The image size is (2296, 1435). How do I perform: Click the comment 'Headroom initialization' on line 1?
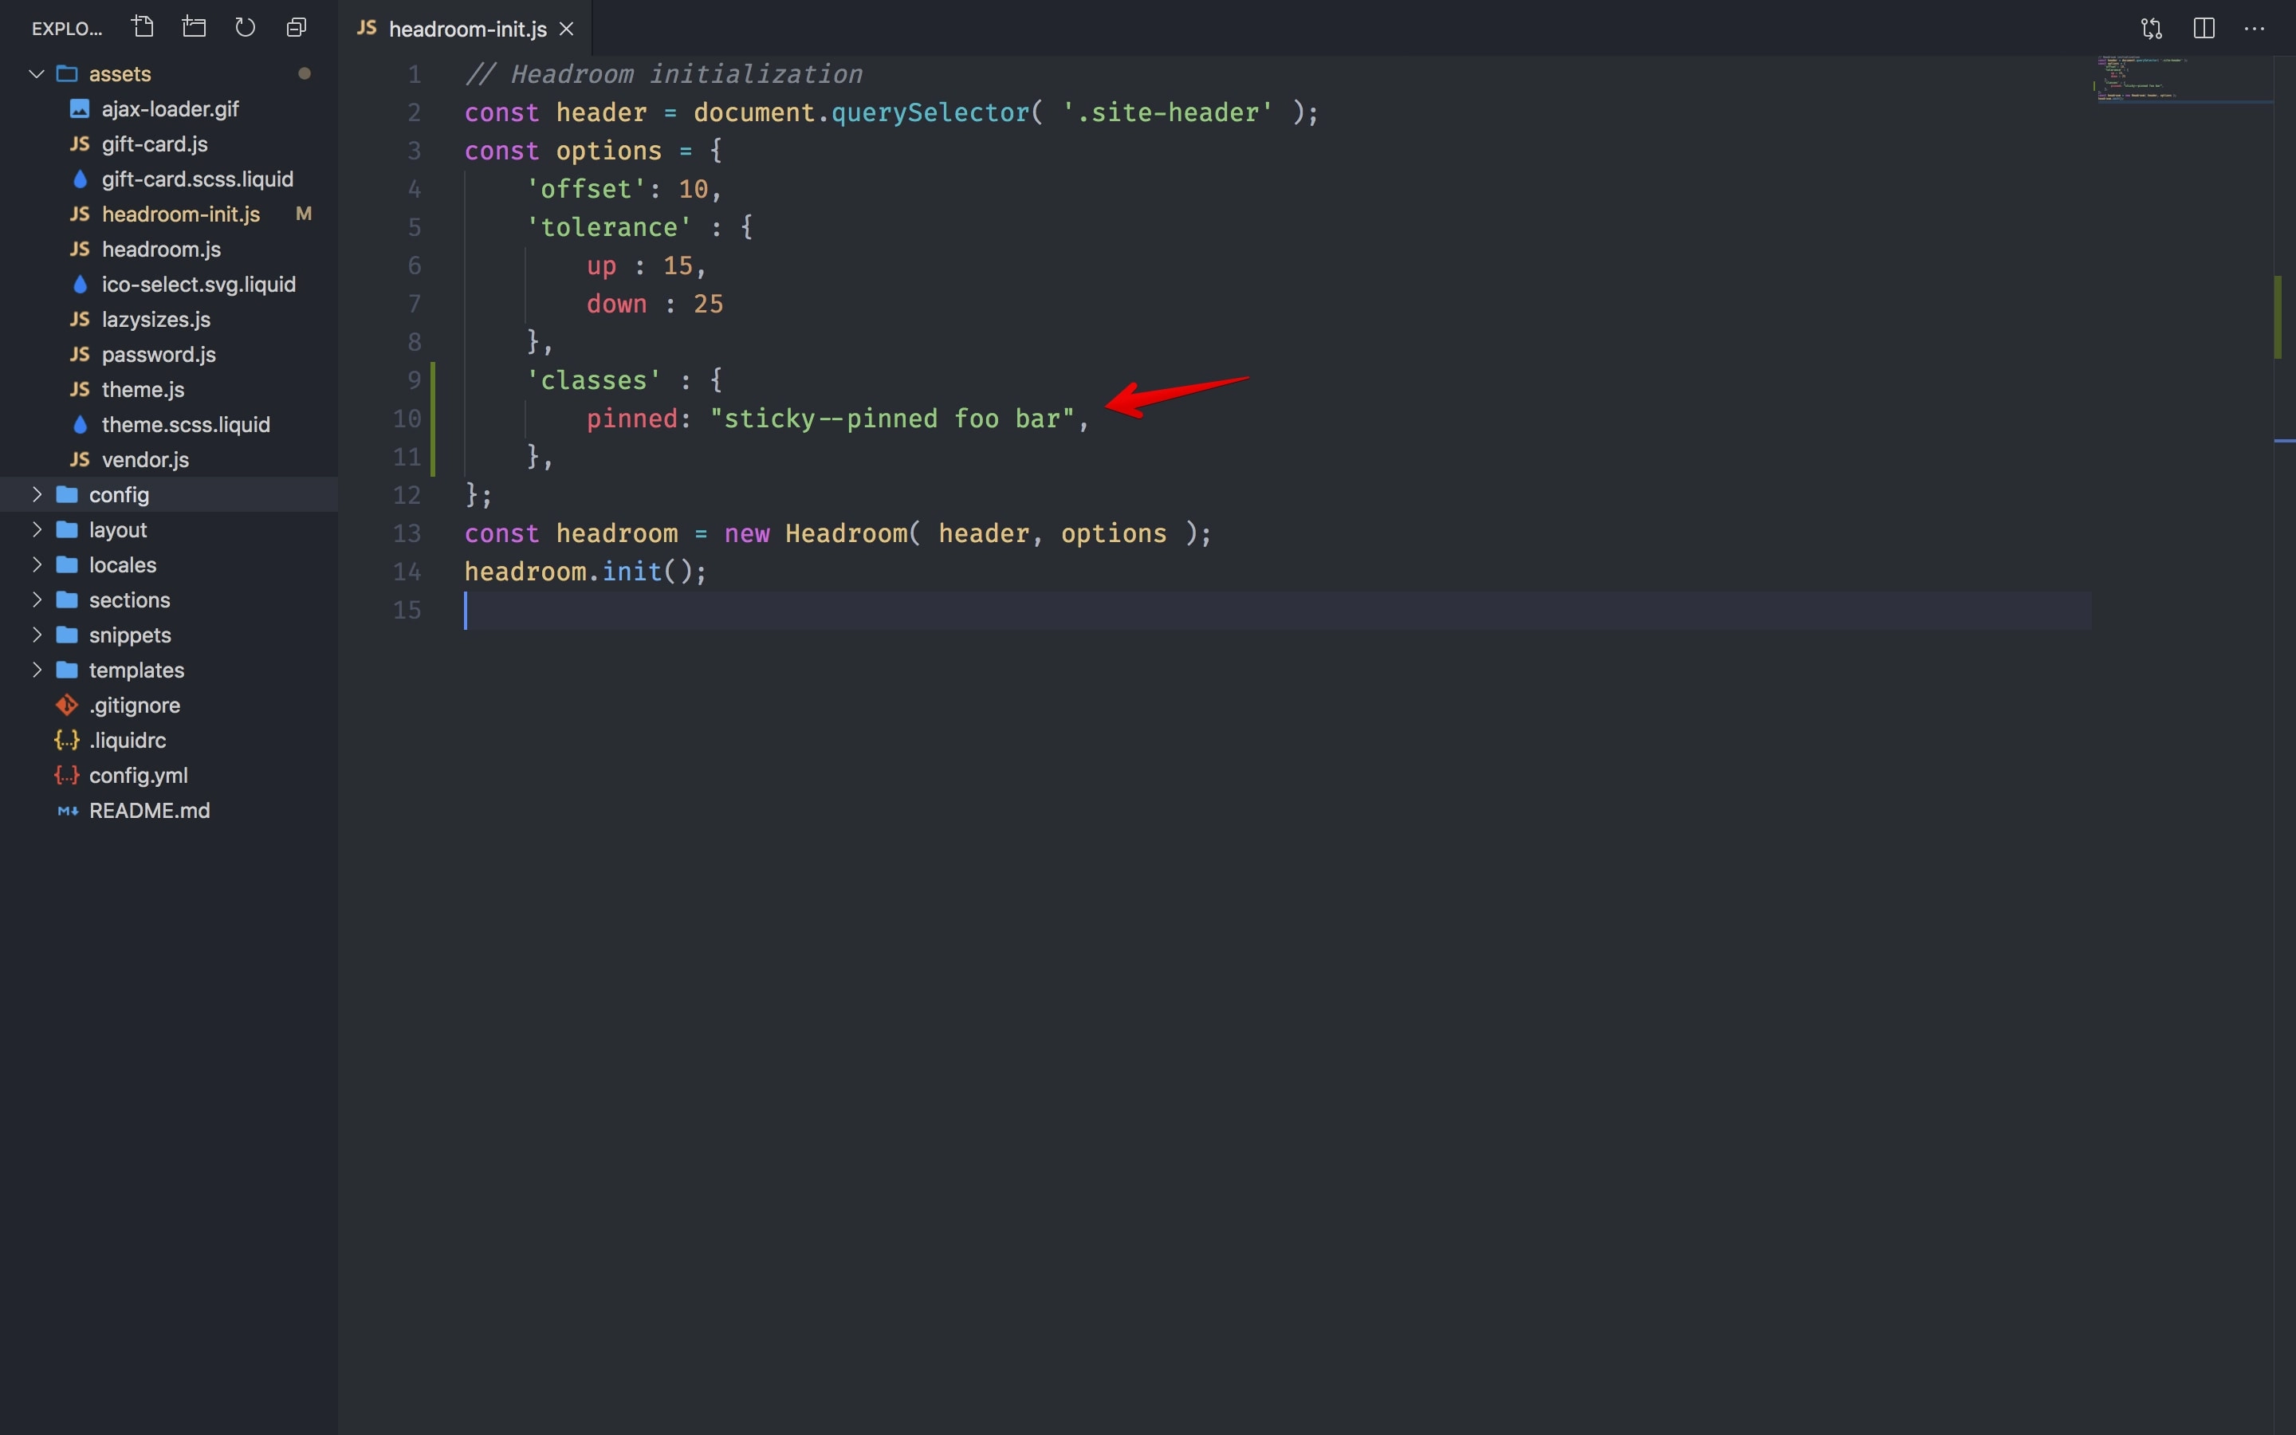click(686, 74)
